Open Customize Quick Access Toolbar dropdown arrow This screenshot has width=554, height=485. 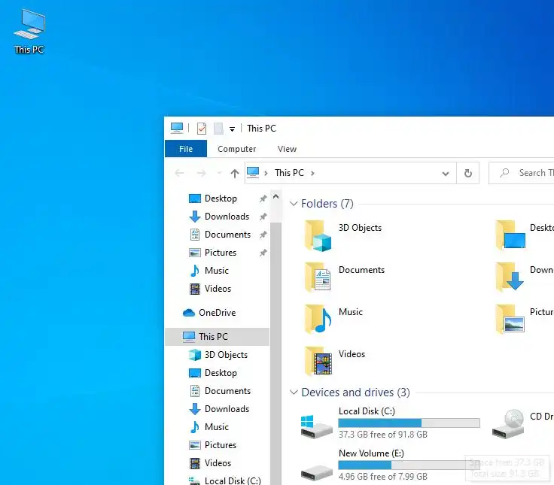(x=232, y=129)
